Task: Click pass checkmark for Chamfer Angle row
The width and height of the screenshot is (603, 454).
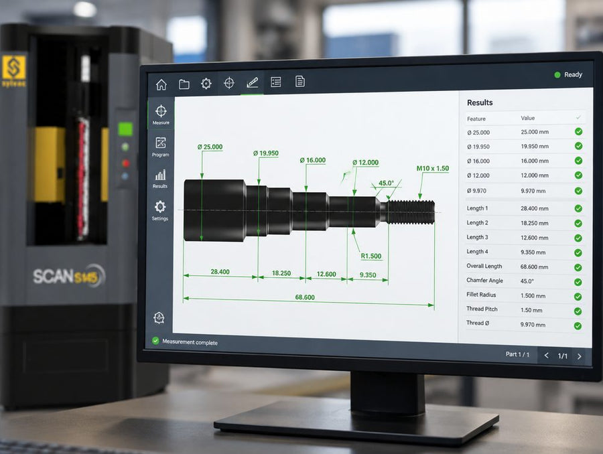Action: [578, 282]
